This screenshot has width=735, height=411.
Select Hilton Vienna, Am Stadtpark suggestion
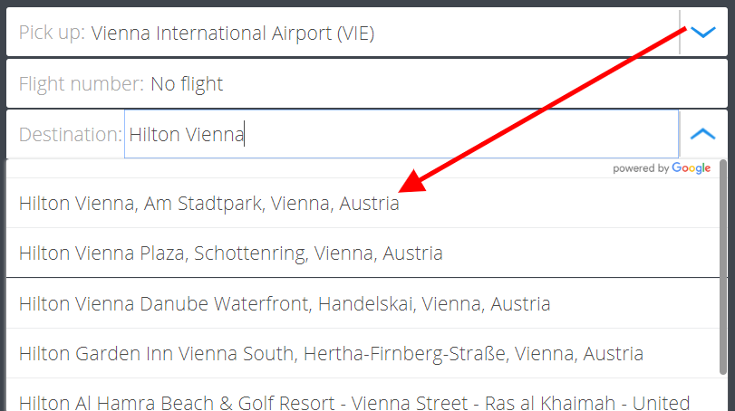(363, 203)
